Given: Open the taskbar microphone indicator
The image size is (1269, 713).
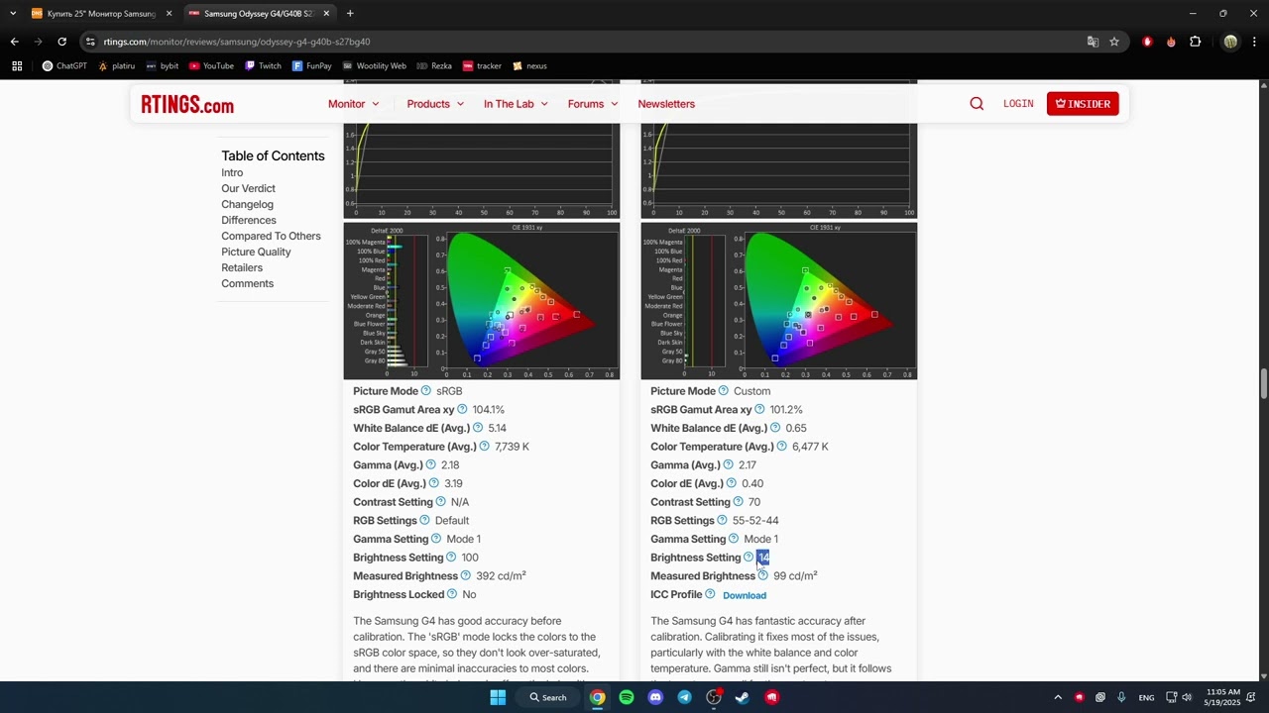Looking at the screenshot, I should point(1121,697).
